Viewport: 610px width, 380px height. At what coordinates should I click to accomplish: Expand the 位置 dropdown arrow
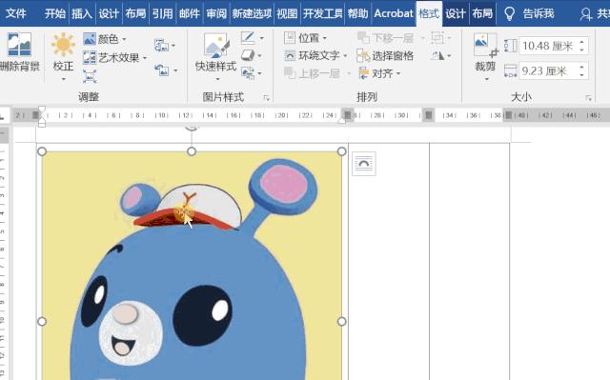point(325,38)
